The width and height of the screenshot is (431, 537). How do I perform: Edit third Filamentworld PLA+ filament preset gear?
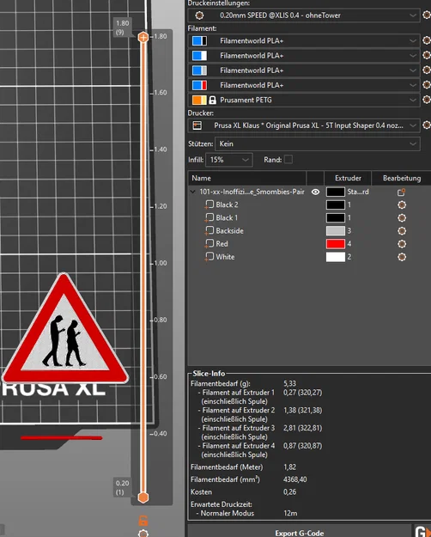[x=426, y=70]
